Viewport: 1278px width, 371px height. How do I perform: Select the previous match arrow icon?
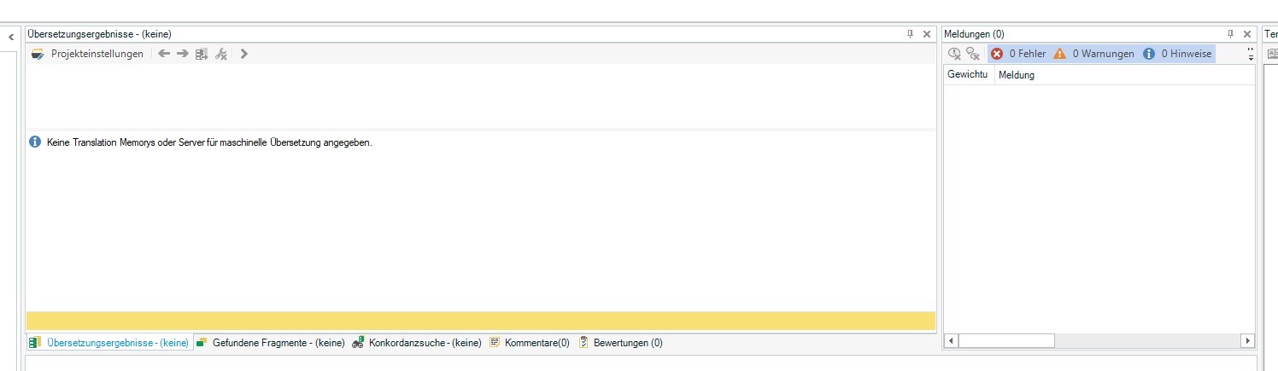164,54
